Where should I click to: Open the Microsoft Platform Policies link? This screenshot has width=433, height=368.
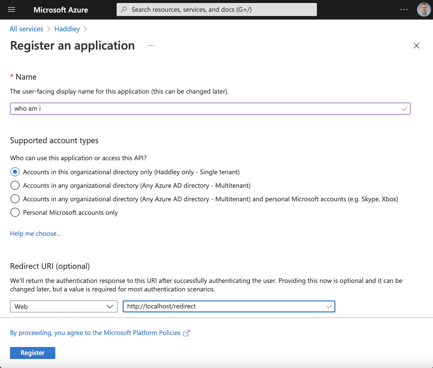tap(95, 333)
